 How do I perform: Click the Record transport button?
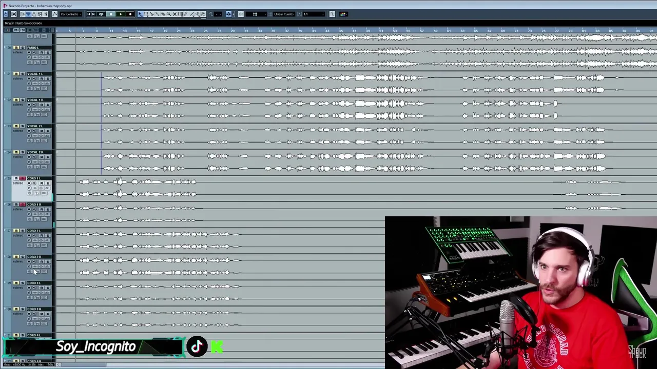click(x=130, y=14)
